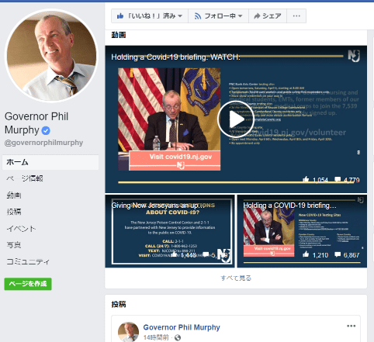
Task: Click the Governor Phil Murphy profile picture
Action: coord(51,56)
